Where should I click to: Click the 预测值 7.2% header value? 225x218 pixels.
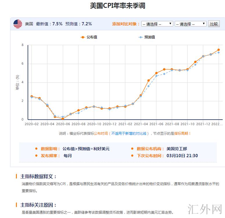(87, 24)
